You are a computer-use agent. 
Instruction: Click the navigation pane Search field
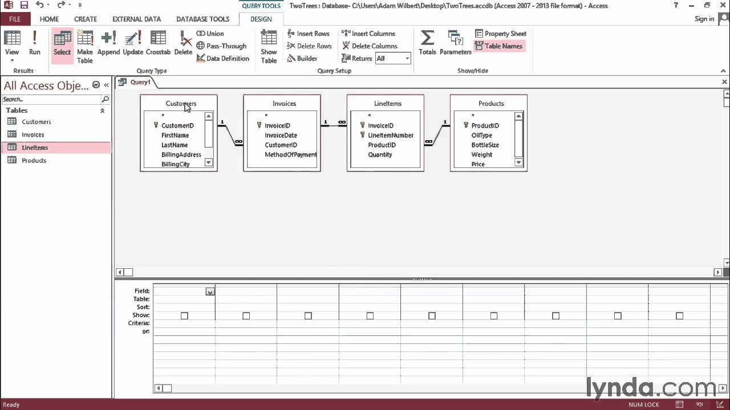(51, 99)
